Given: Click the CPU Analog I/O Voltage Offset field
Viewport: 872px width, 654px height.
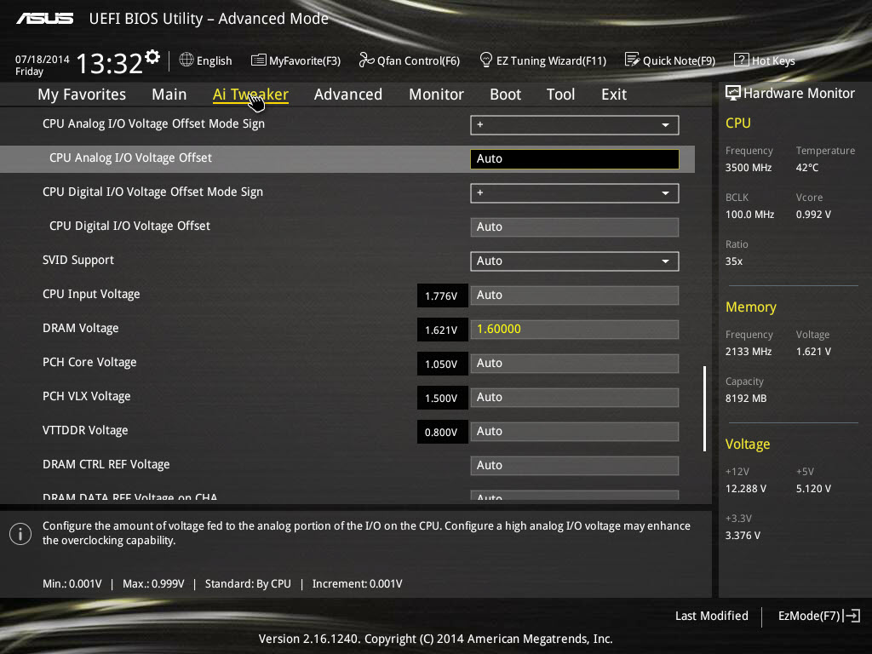Looking at the screenshot, I should [575, 159].
